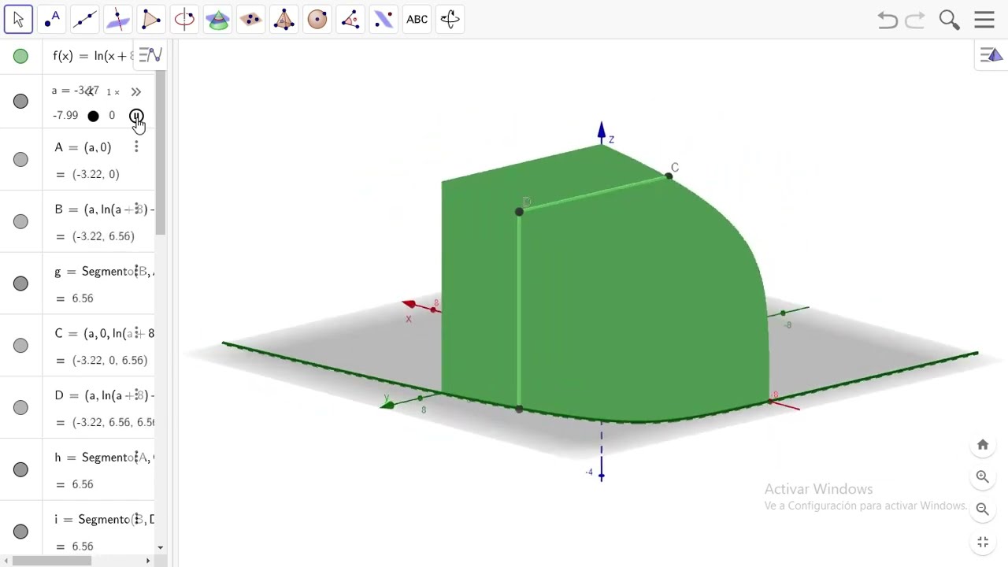Toggle visibility of point B
Viewport: 1008px width, 567px height.
(x=20, y=222)
